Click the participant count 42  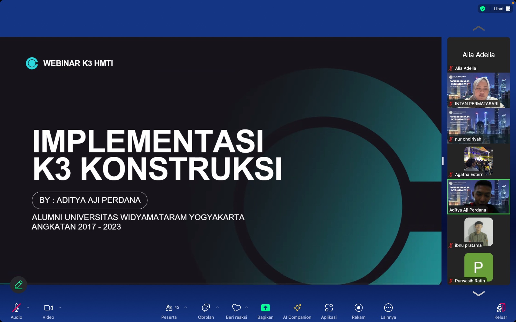[177, 308]
